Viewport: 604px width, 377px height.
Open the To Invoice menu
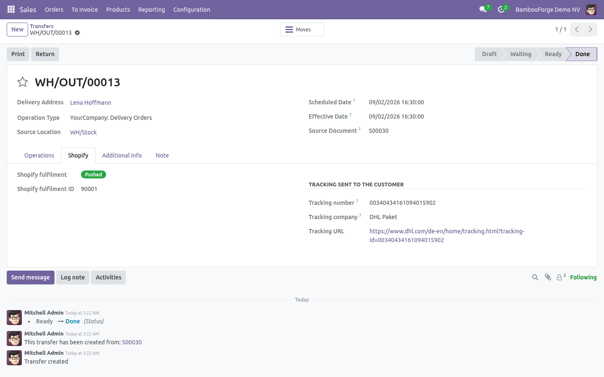(x=85, y=10)
